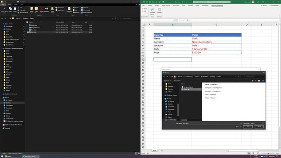Click Excel search box in title bar
281x158 pixels.
coord(212,2)
